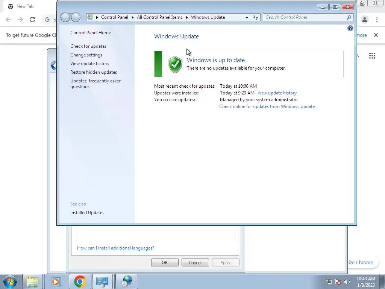Open Chrome profile avatar

click(365, 20)
